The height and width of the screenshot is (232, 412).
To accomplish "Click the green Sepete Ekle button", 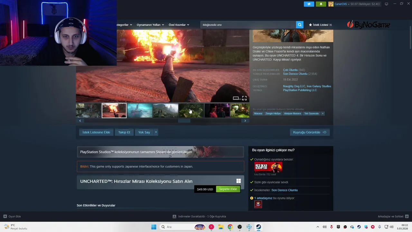I will [228, 189].
